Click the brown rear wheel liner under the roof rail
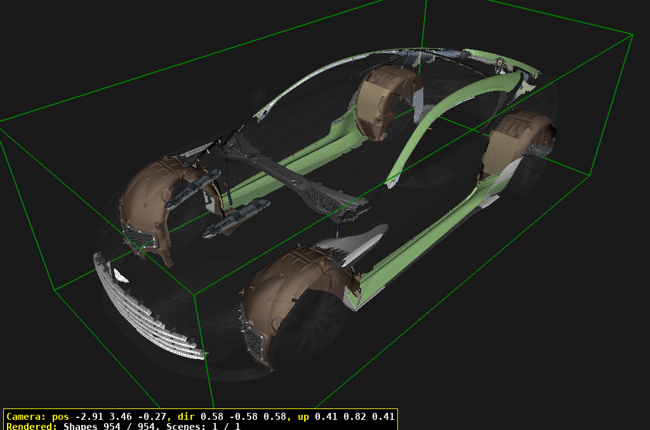The width and height of the screenshot is (650, 430). 384,101
